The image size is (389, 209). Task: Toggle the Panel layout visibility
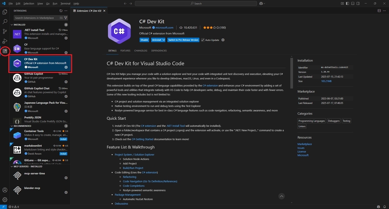click(352, 3)
